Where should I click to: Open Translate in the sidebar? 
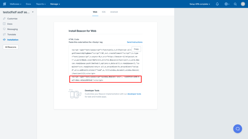(11, 34)
